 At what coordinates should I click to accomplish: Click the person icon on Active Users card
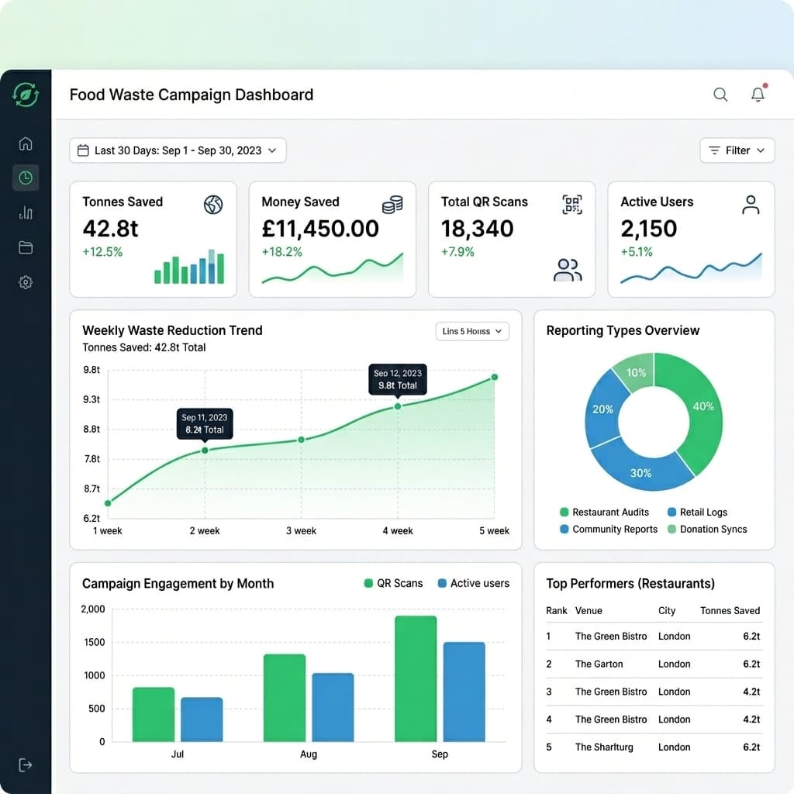pyautogui.click(x=751, y=205)
